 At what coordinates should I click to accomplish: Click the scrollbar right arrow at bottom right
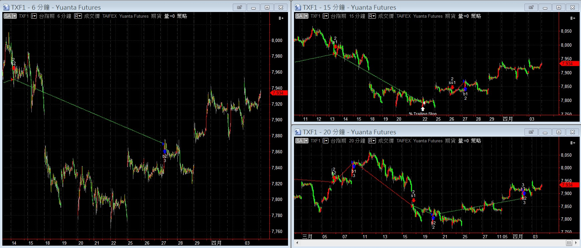click(x=576, y=242)
